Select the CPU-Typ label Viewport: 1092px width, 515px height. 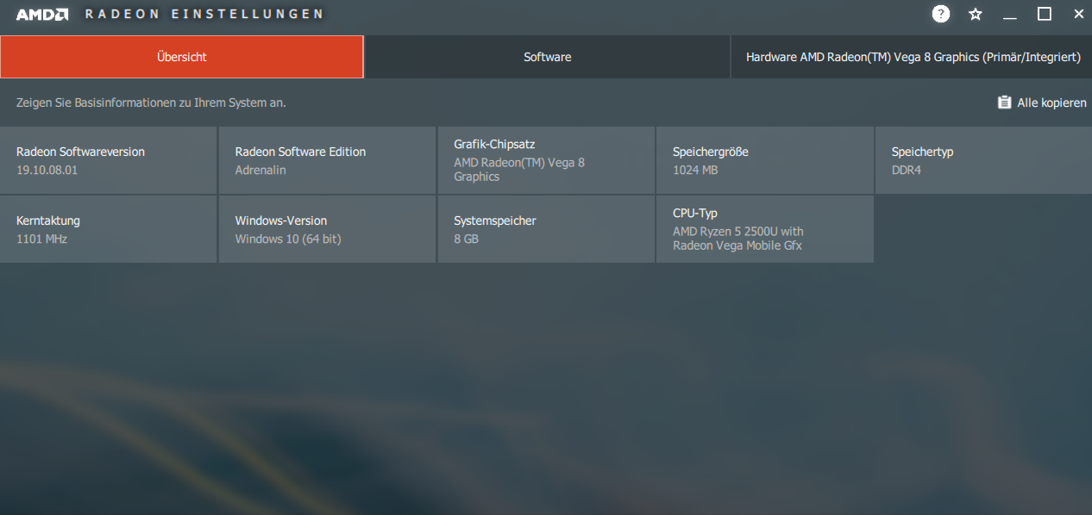pos(695,213)
